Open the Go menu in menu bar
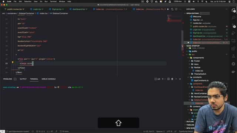 [41, 1]
